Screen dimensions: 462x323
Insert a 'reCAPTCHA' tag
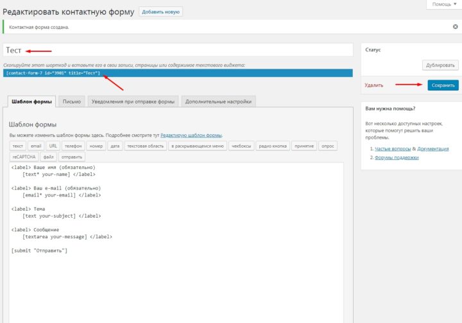(24, 157)
